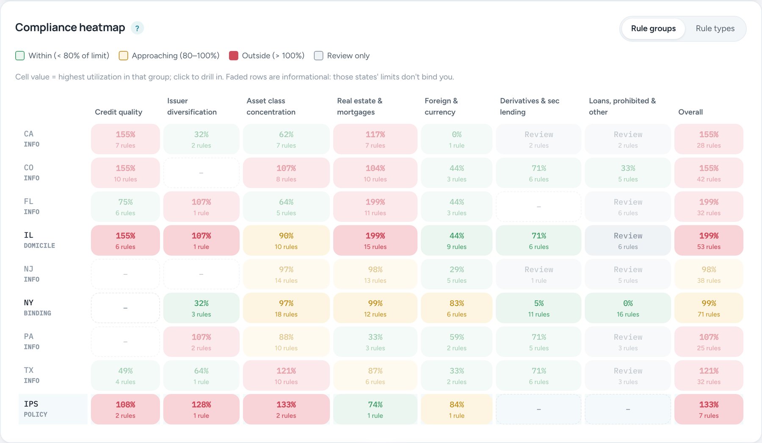The image size is (762, 443).
Task: Open the help icon beside Compliance heatmap
Action: [137, 28]
